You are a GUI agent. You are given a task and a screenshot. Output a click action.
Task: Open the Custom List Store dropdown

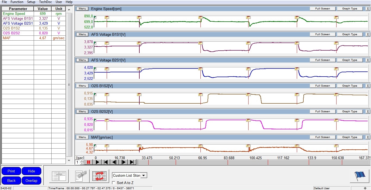coord(144,175)
